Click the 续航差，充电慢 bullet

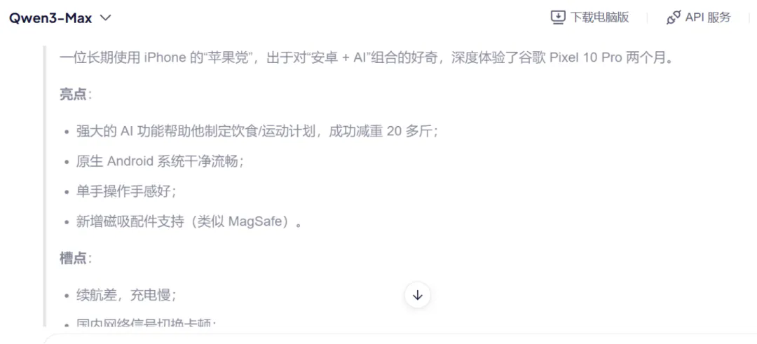[x=126, y=295]
